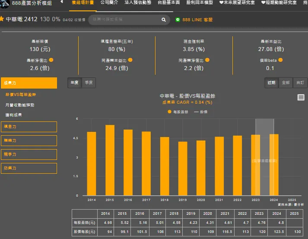Click the 888產業分析模組 title
Screen dimensions: 308x239
point(32,3)
